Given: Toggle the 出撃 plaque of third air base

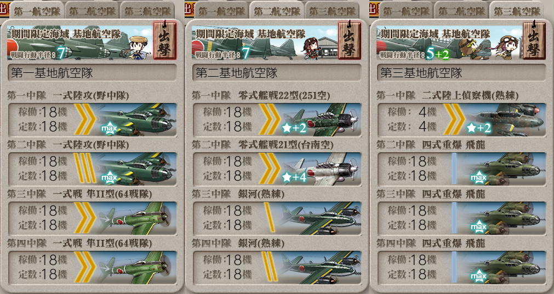Looking at the screenshot, I should [x=534, y=40].
